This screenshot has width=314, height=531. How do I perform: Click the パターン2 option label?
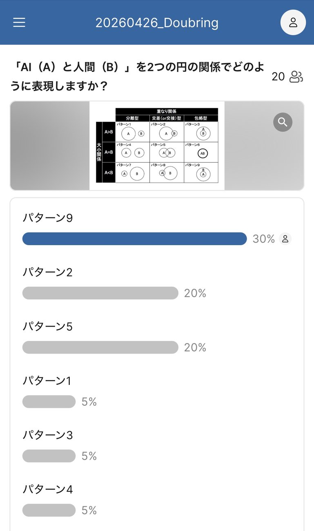click(47, 272)
